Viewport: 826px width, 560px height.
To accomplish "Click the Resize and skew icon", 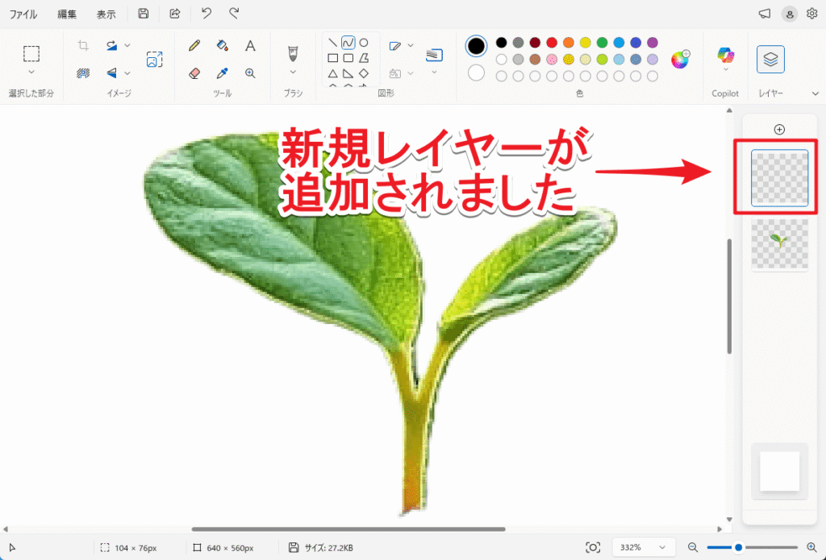I will (154, 59).
